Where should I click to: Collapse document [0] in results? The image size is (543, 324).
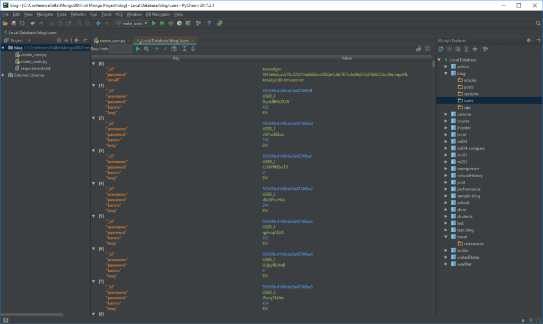pos(93,64)
